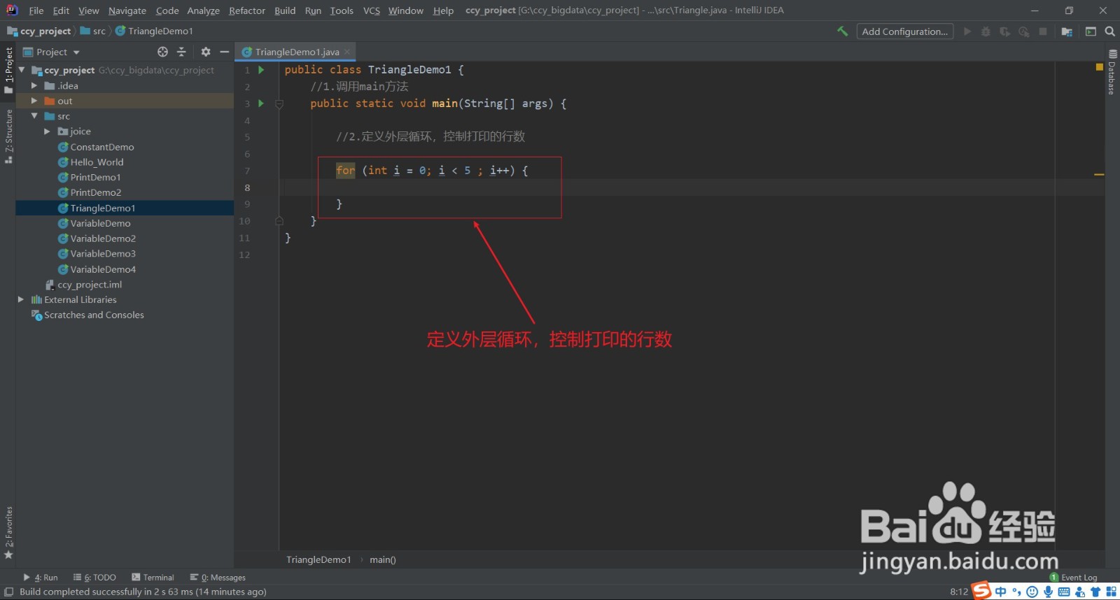
Task: Select VariableDemo3 class in the tree
Action: click(x=103, y=254)
